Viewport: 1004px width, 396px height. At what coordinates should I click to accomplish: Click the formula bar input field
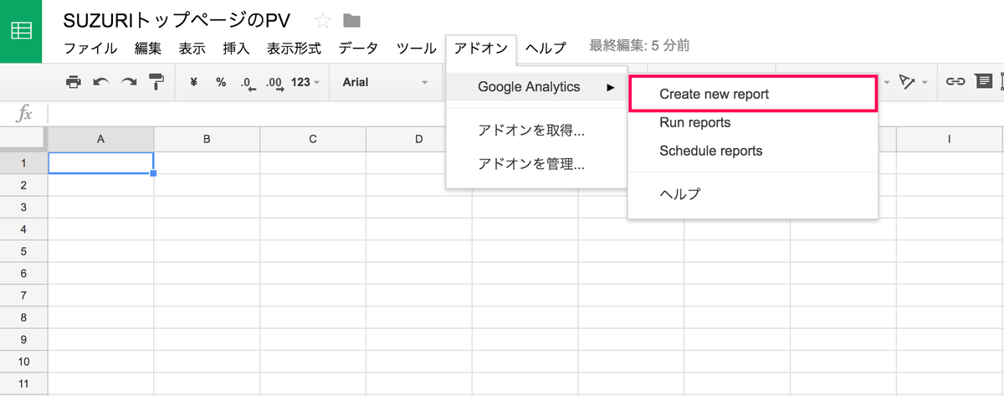tap(502, 113)
